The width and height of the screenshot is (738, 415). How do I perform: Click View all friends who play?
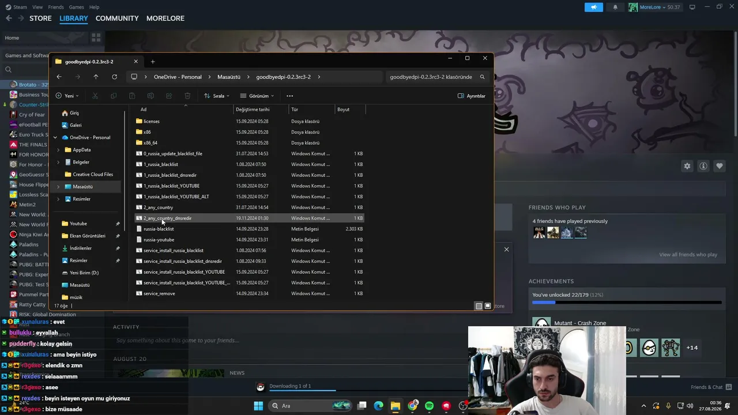click(688, 255)
